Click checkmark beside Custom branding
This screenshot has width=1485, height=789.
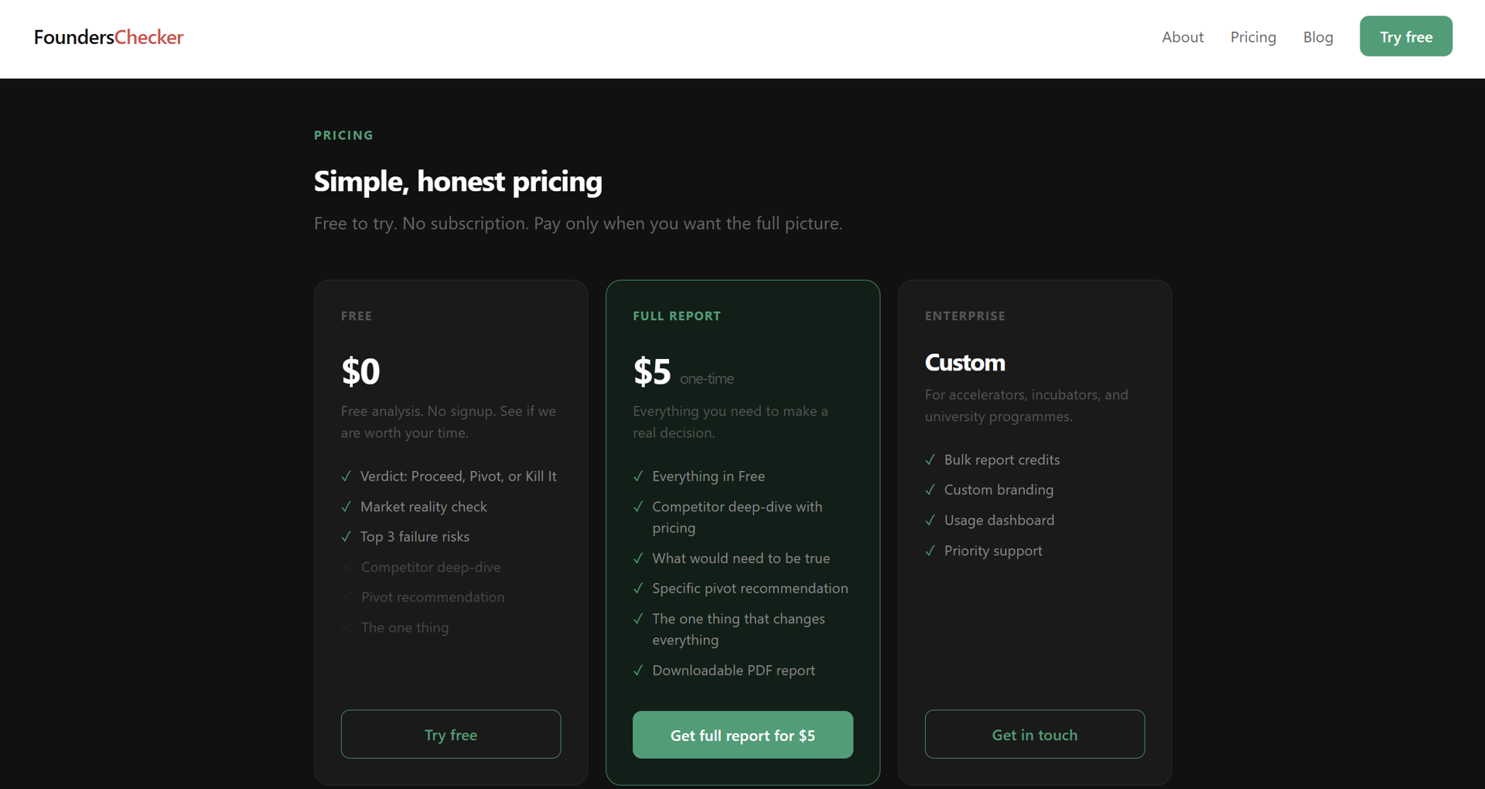click(930, 490)
